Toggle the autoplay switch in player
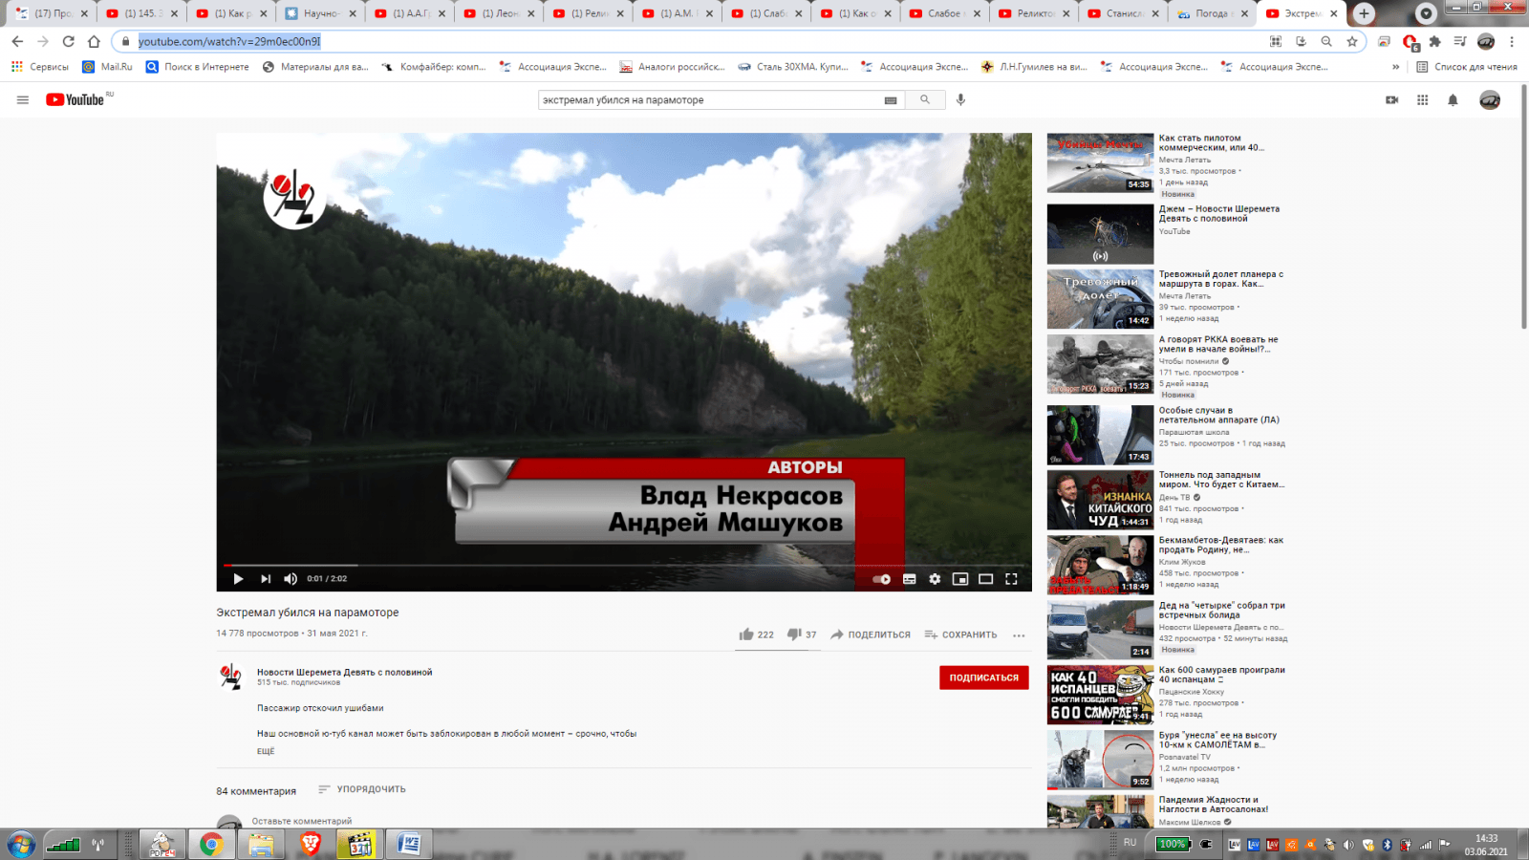This screenshot has height=860, width=1529. coord(881,579)
